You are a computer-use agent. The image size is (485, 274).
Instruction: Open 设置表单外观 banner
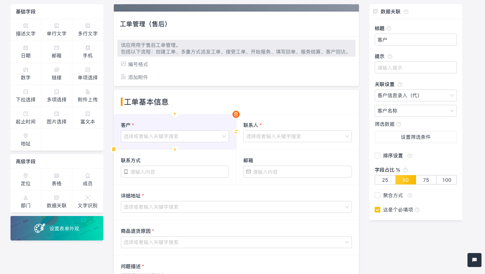point(57,228)
